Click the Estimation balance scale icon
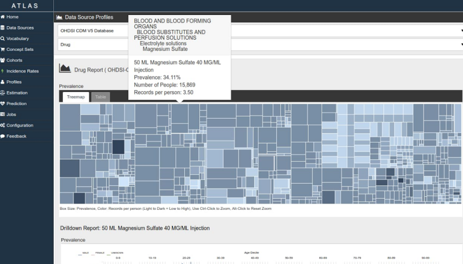The image size is (463, 264). click(3, 93)
